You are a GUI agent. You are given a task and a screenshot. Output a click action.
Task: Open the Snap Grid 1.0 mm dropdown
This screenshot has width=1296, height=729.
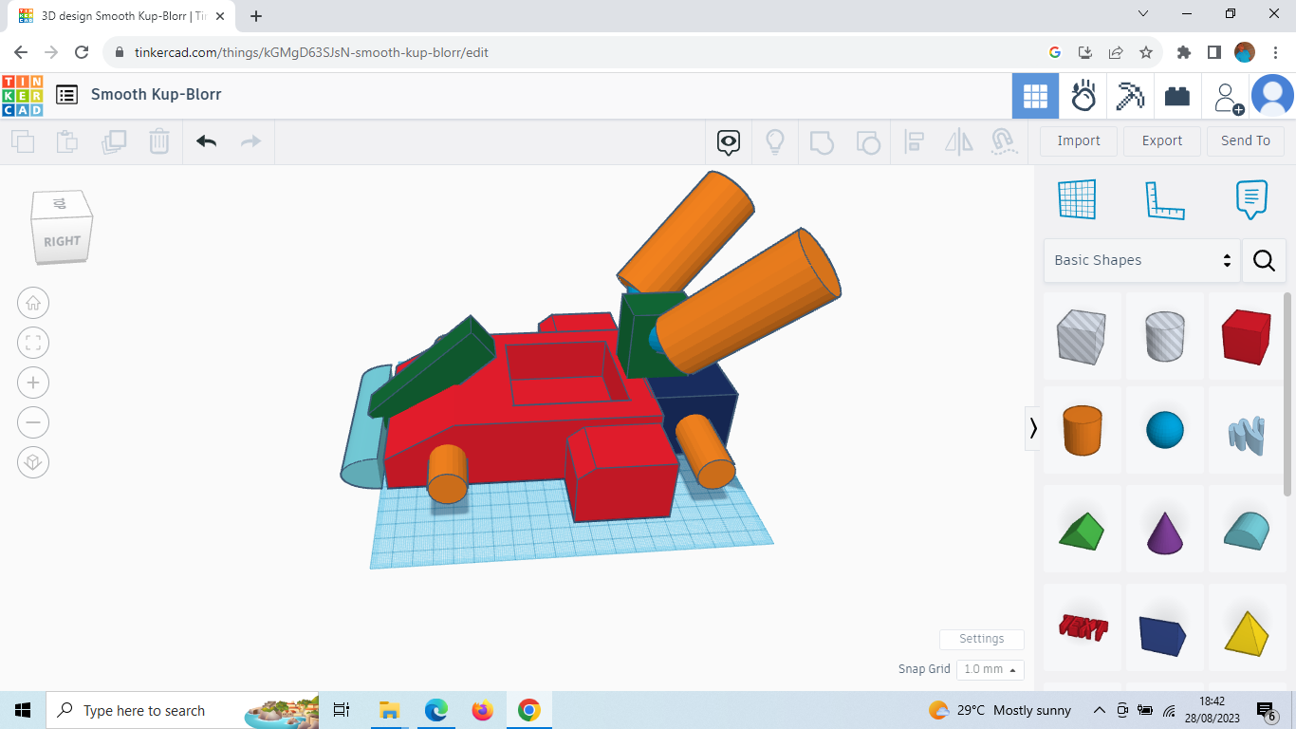click(x=990, y=669)
